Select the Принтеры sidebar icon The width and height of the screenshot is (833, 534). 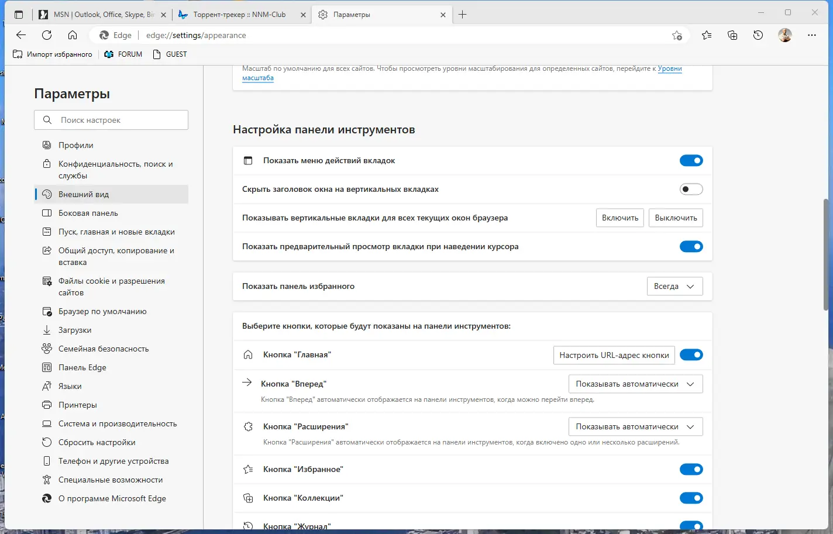point(47,405)
